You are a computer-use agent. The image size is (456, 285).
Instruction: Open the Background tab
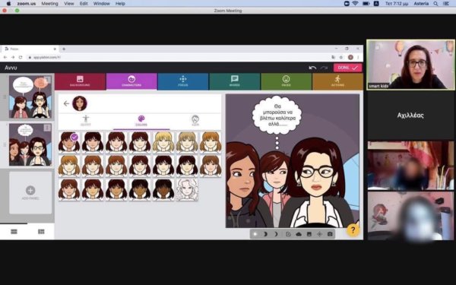point(80,81)
